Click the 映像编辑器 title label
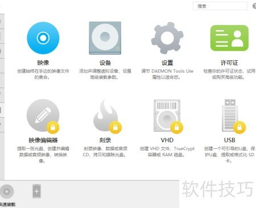The width and height of the screenshot is (256, 208). coord(43,140)
